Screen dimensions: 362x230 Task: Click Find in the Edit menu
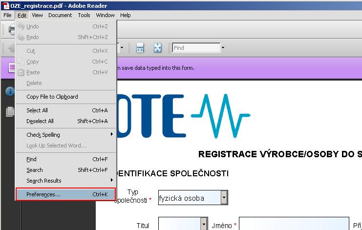66,159
